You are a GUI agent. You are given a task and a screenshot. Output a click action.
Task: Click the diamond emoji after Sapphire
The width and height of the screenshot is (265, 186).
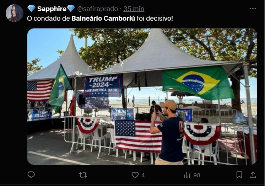click(71, 9)
